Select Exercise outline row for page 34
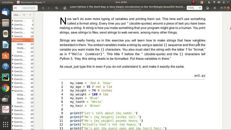This screenshot has height=130, width=231. (23, 71)
